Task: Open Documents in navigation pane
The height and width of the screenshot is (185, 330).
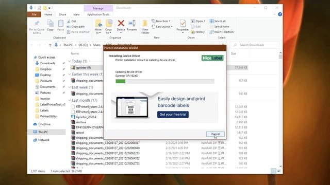Action: coord(47,87)
